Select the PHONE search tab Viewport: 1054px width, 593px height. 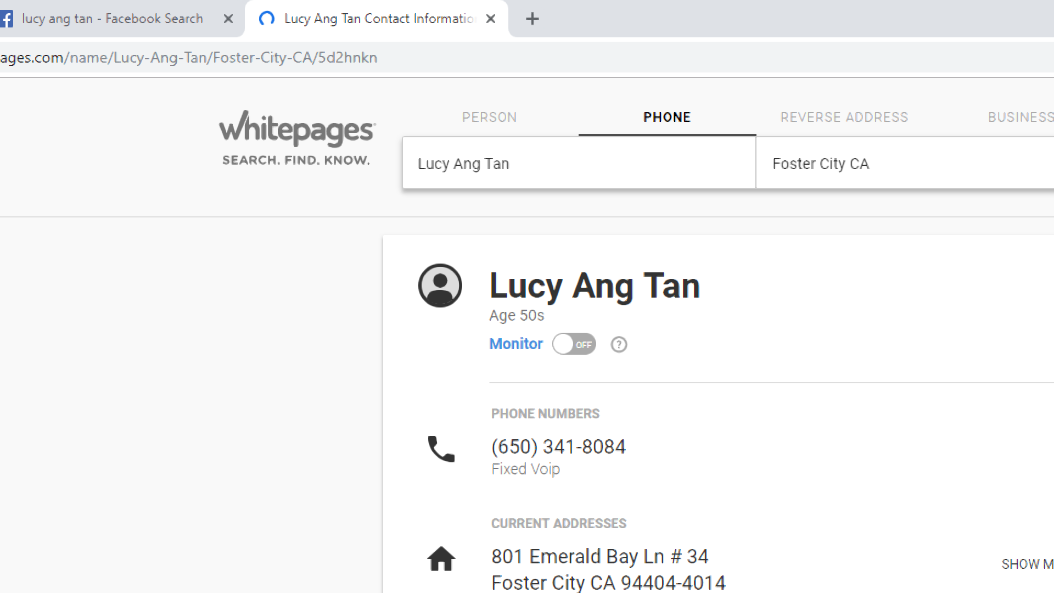click(667, 117)
